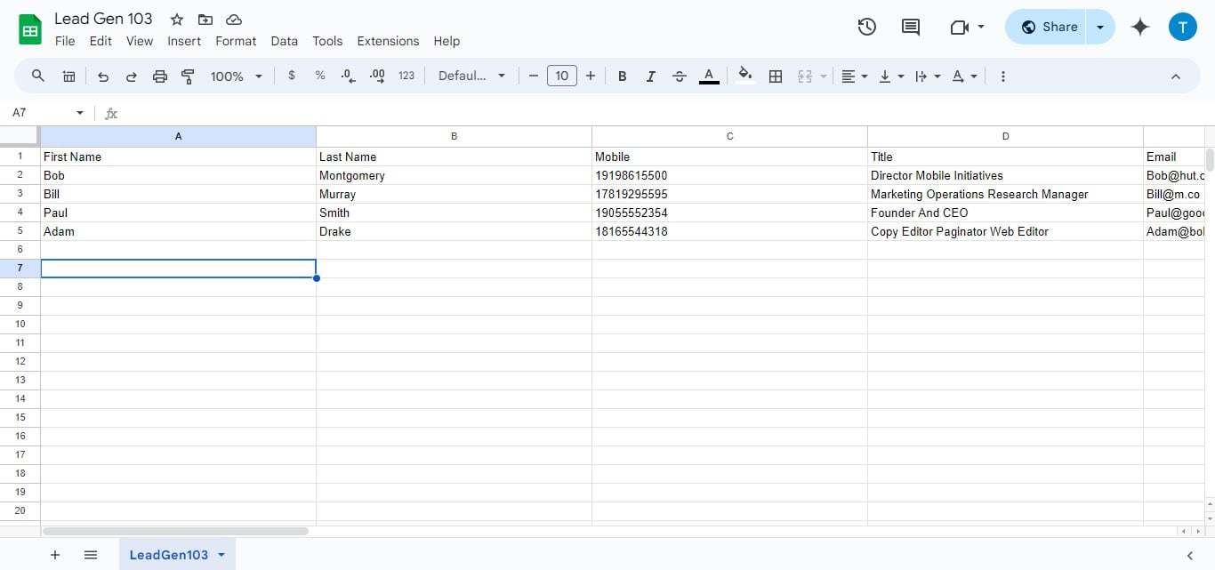Open the borders tool
The image size is (1215, 570).
(776, 76)
